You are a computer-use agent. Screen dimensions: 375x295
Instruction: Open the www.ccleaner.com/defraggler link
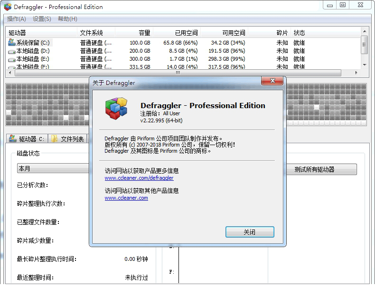pyautogui.click(x=139, y=178)
